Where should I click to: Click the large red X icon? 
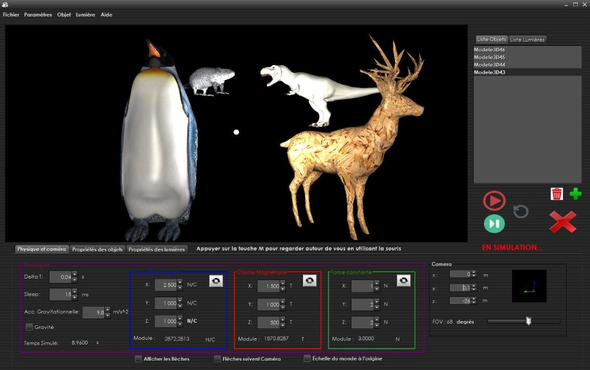pyautogui.click(x=562, y=222)
